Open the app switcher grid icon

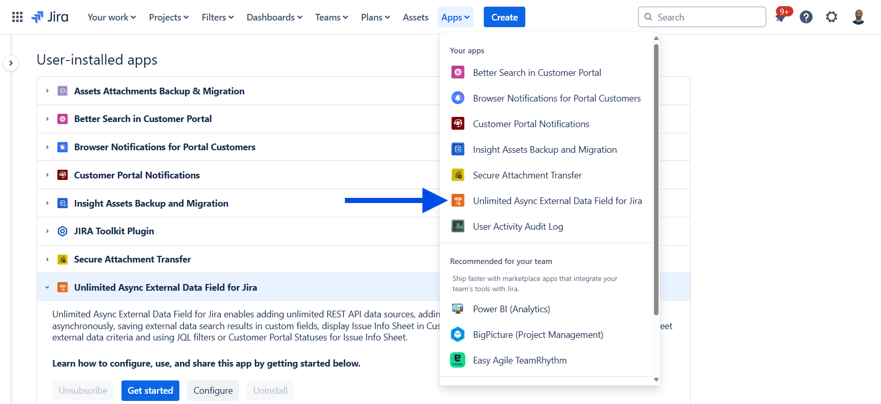(x=17, y=17)
